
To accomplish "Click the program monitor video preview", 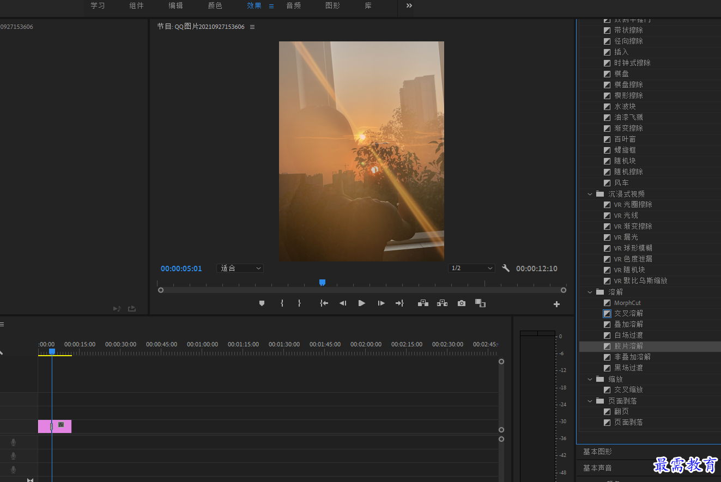I will tap(361, 151).
